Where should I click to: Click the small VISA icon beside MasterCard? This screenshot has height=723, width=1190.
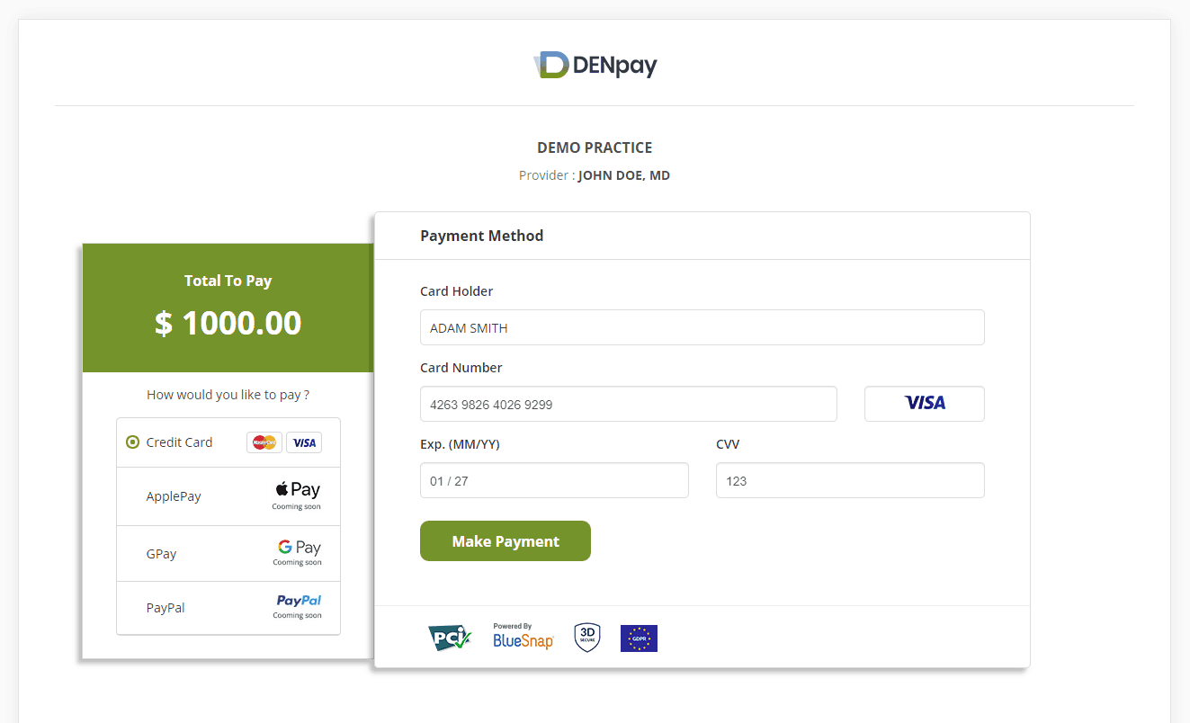click(x=304, y=442)
